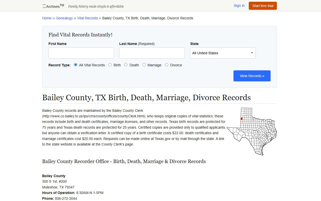Click the bold Bailey County office name
The height and width of the screenshot is (201, 321).
coord(54,176)
